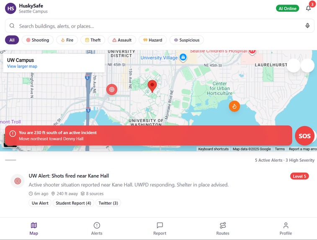317x240 pixels.
Task: Click the active incident warning banner
Action: coord(149,135)
